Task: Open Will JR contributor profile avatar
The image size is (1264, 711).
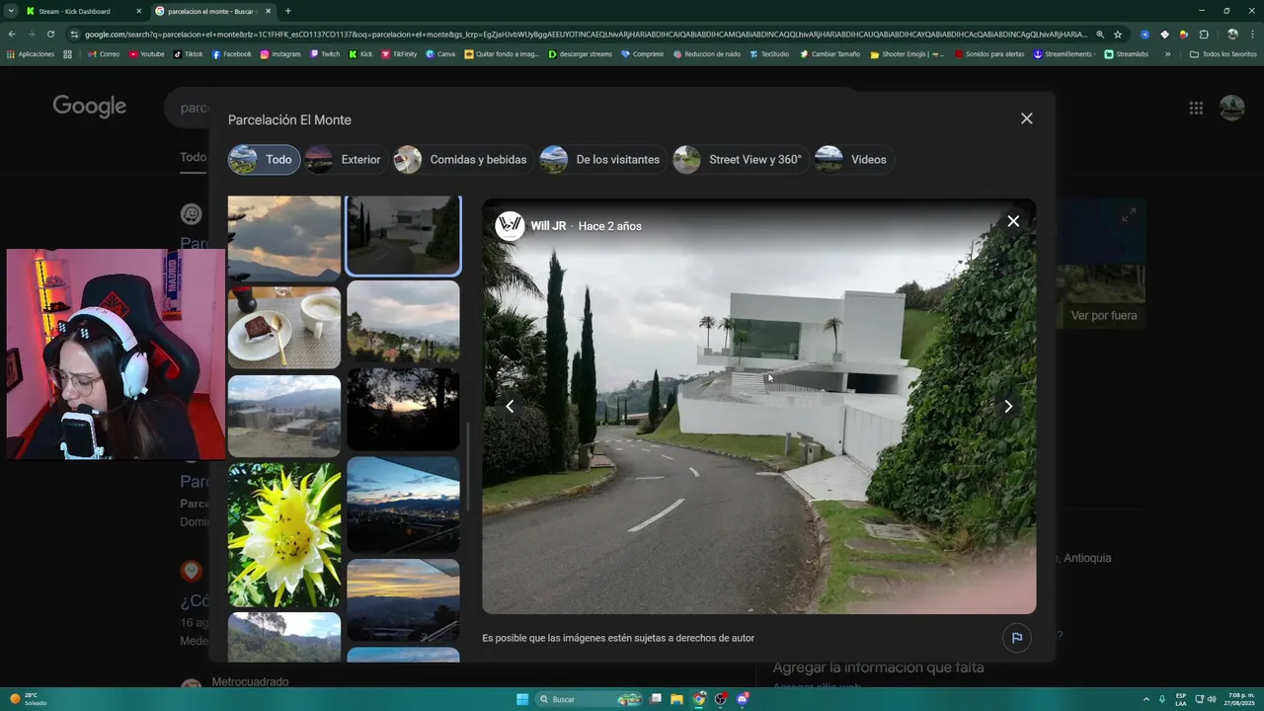Action: click(x=510, y=226)
